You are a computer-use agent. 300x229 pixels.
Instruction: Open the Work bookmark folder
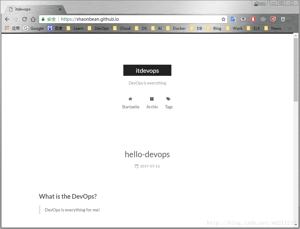pyautogui.click(x=234, y=28)
